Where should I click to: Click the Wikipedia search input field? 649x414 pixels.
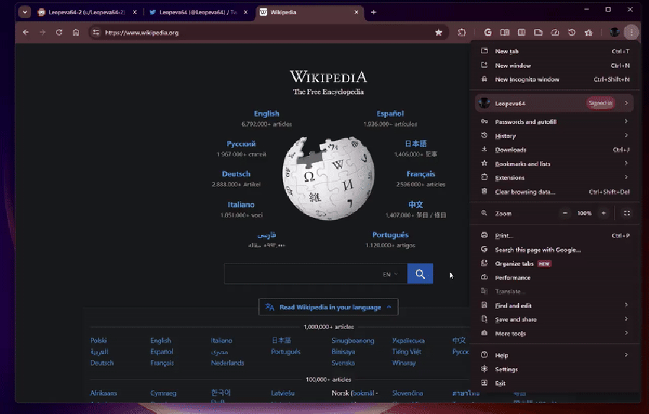tap(302, 274)
